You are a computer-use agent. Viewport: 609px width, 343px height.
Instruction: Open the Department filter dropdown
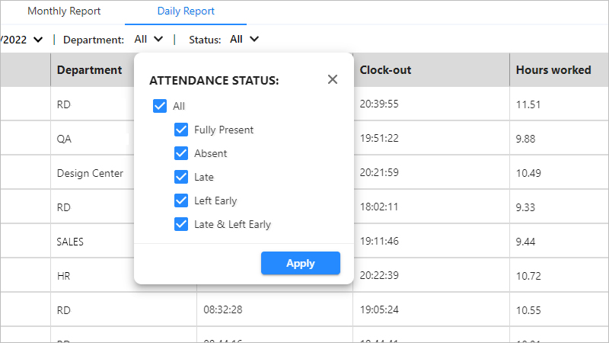tap(148, 39)
